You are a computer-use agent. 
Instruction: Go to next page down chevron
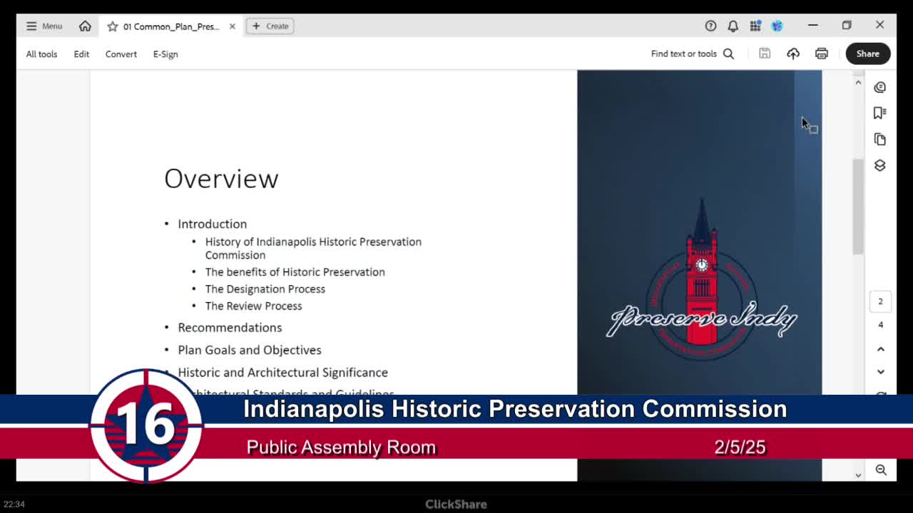881,372
